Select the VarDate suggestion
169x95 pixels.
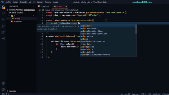click(108, 44)
